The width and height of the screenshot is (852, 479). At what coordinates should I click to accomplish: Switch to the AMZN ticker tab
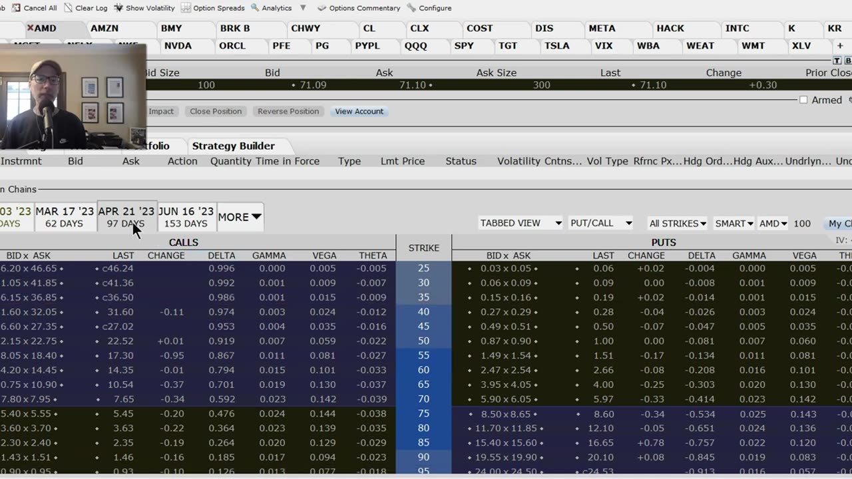pos(105,29)
